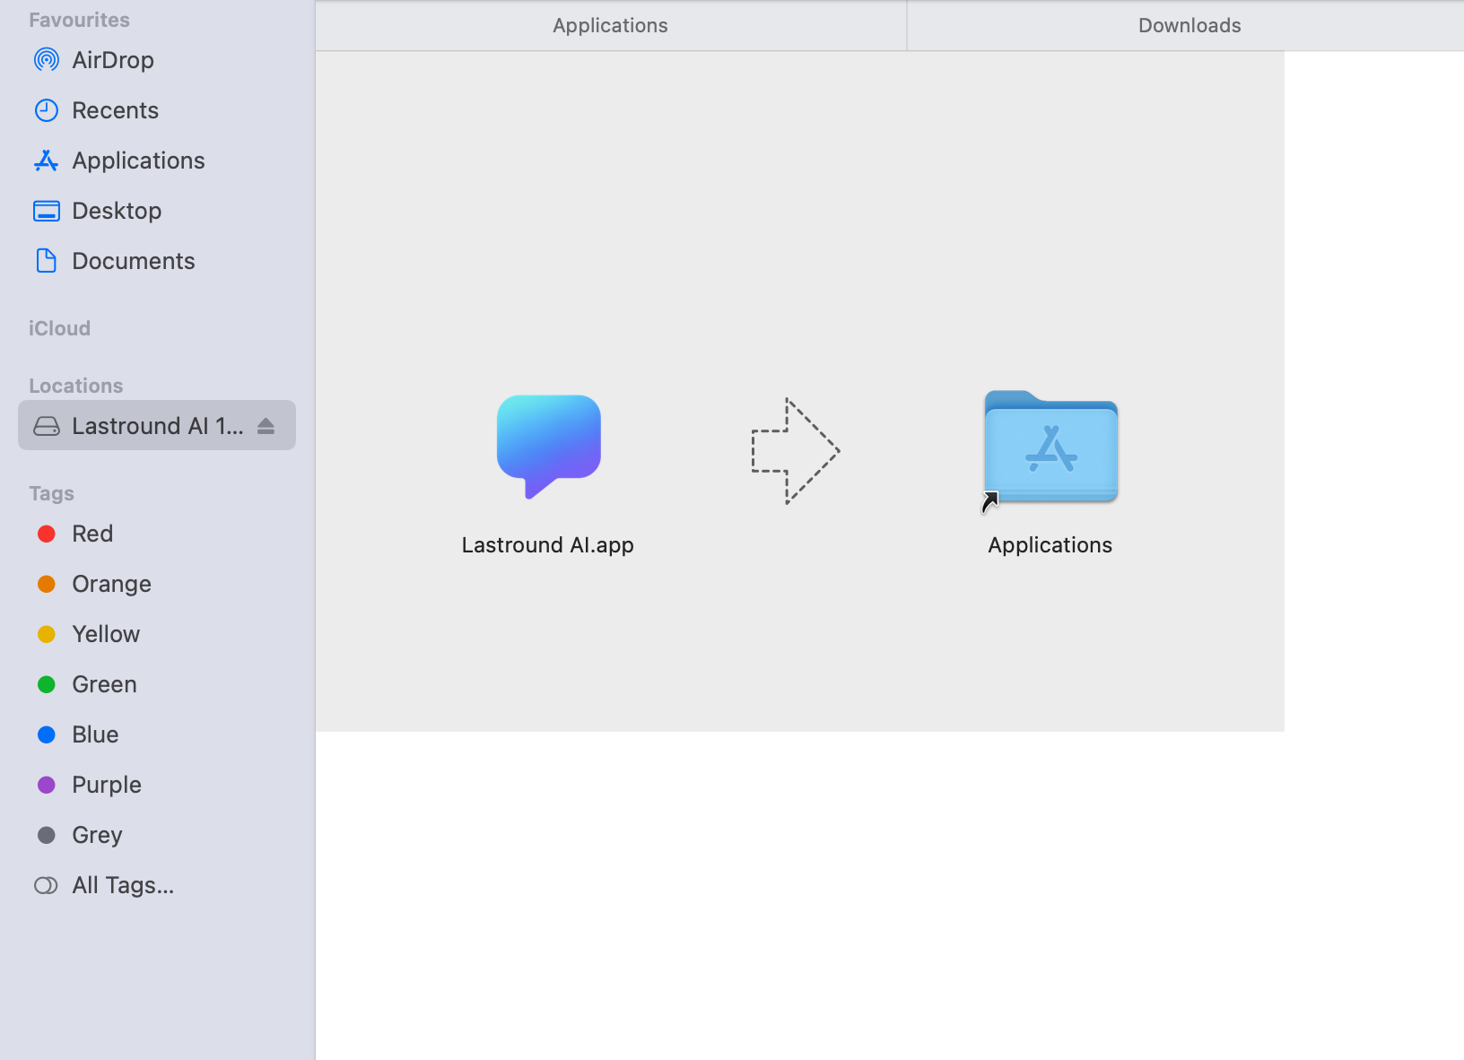
Task: Click the Recents label
Action: coord(116,110)
